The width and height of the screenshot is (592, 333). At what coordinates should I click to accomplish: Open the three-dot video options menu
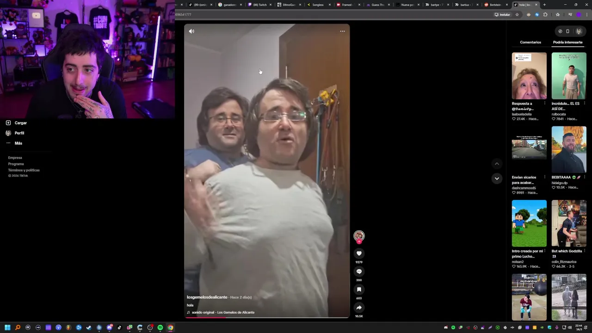point(342,31)
